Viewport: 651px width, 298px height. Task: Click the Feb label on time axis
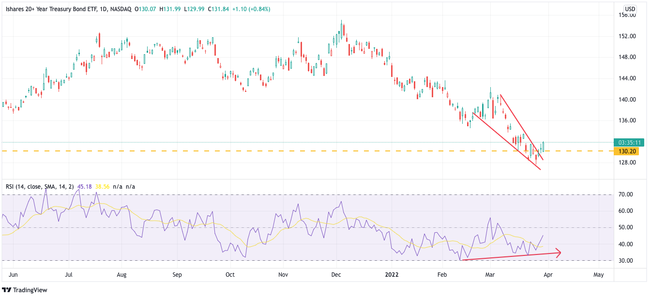click(x=442, y=275)
